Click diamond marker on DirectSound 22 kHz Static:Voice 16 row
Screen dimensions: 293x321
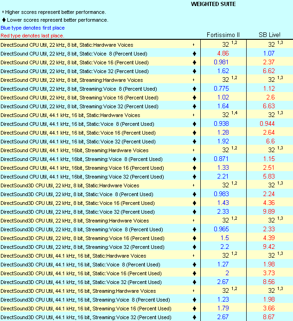(194, 62)
